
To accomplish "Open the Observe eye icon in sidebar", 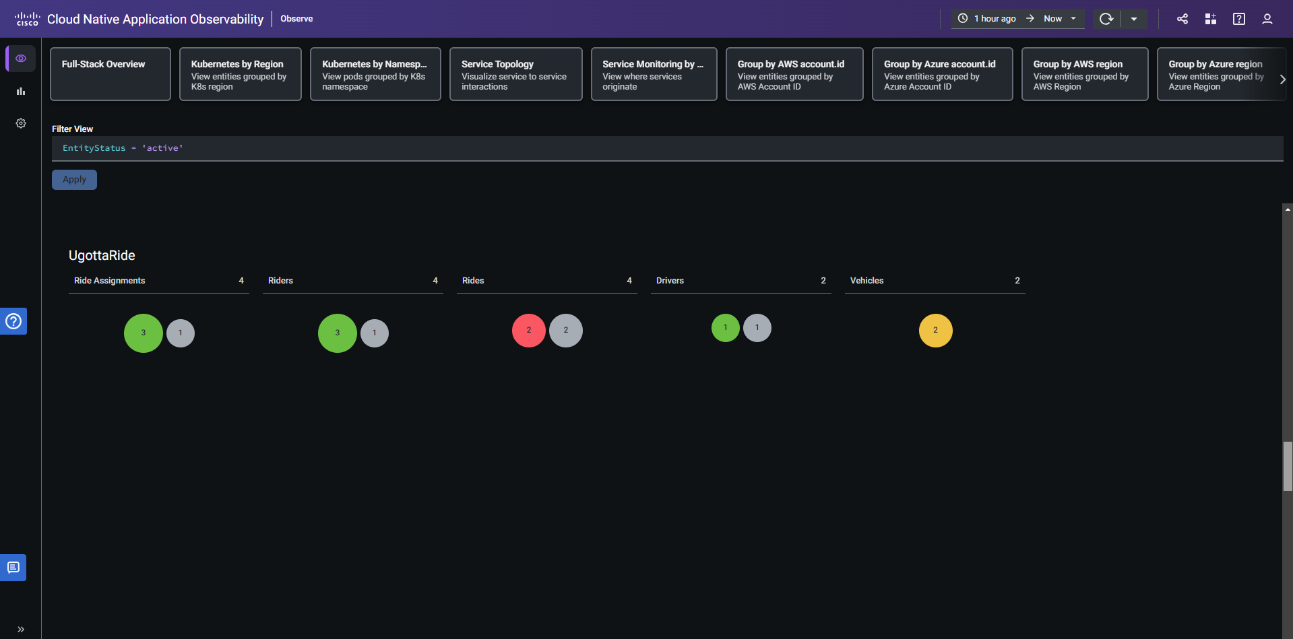I will [21, 59].
